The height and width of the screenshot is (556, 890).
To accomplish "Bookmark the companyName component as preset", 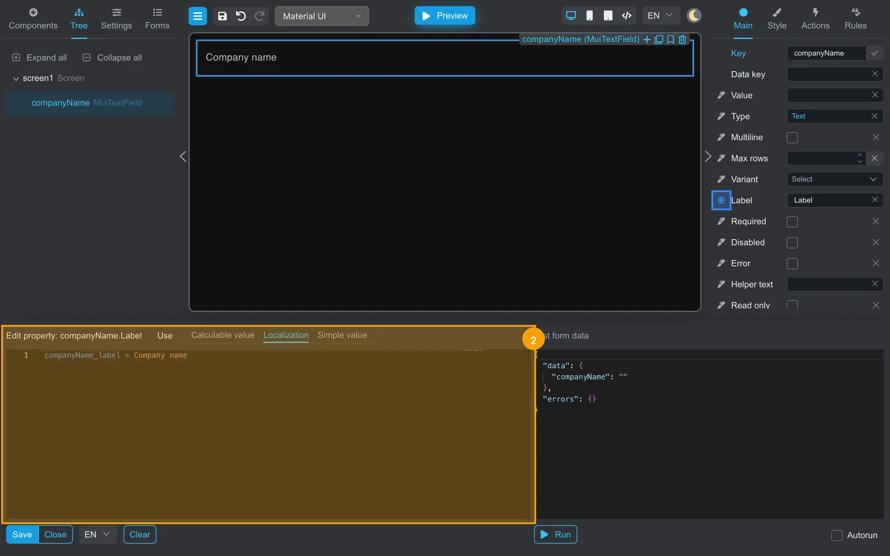I will pos(671,40).
